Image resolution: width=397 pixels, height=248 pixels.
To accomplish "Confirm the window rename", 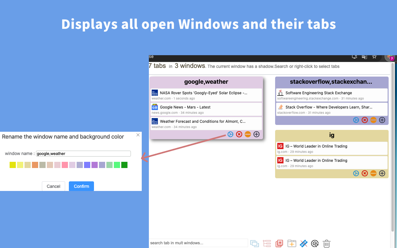I will click(81, 186).
